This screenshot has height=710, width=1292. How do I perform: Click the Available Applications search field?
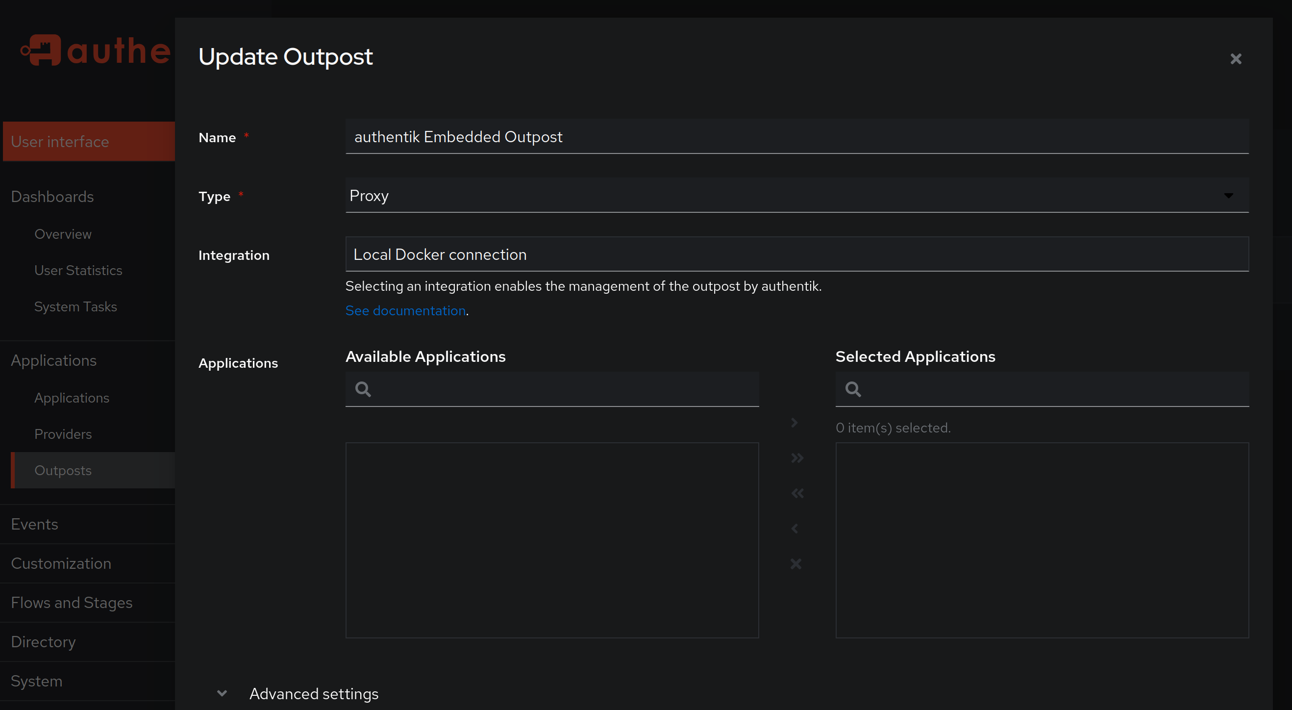pyautogui.click(x=552, y=389)
